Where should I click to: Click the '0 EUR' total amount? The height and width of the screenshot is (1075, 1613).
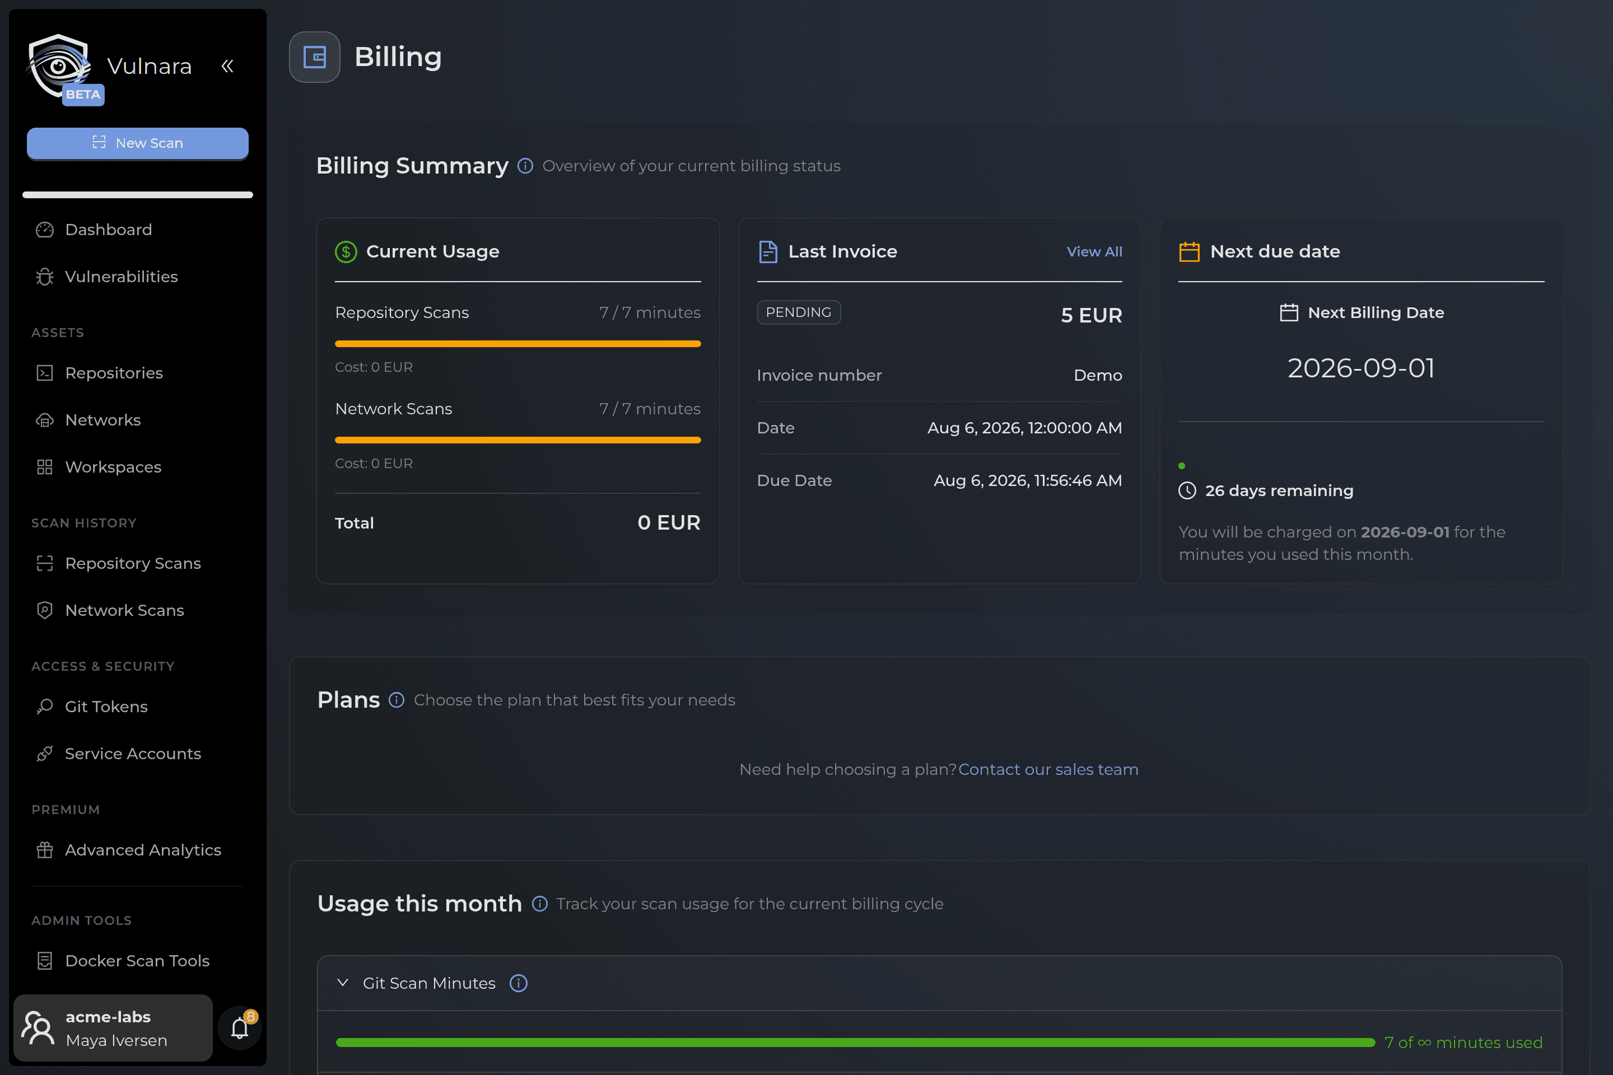click(669, 522)
